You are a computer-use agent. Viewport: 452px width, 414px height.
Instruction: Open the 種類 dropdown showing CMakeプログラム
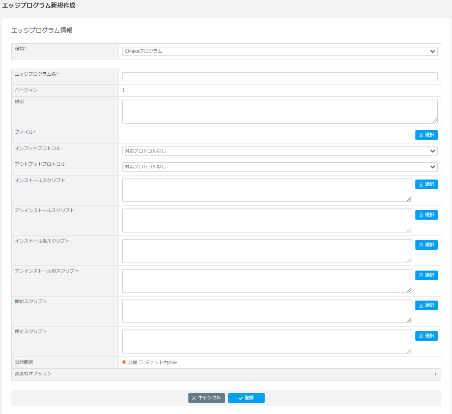[x=279, y=51]
